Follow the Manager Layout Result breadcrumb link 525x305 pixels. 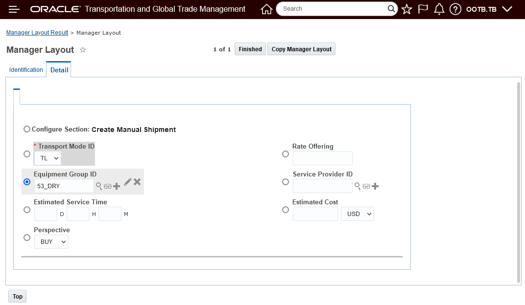tap(37, 33)
